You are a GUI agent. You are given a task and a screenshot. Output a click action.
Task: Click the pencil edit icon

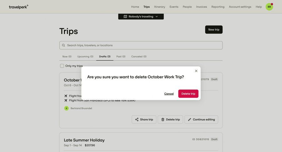click(x=189, y=120)
